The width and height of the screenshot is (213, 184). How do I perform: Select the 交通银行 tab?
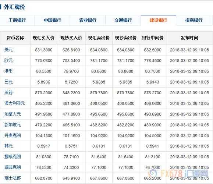coord(123,20)
